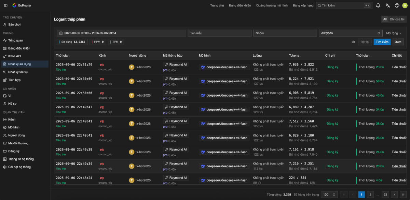This screenshot has width=410, height=200.
Task: Click the Nhóm input field
Action: [x=285, y=33]
